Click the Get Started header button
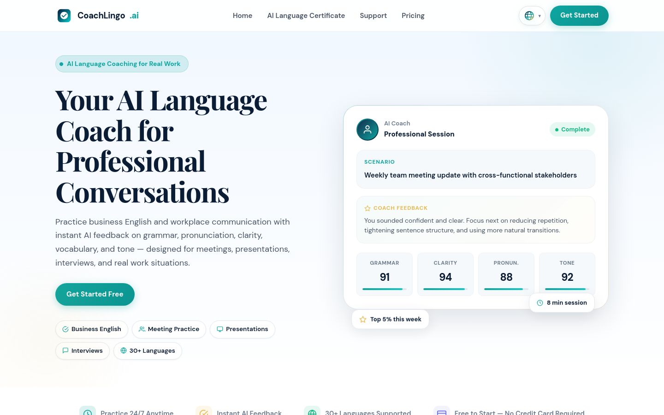The image size is (664, 415). (579, 16)
